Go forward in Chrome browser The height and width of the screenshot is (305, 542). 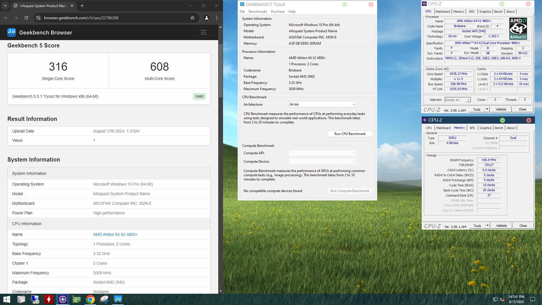[x=16, y=18]
